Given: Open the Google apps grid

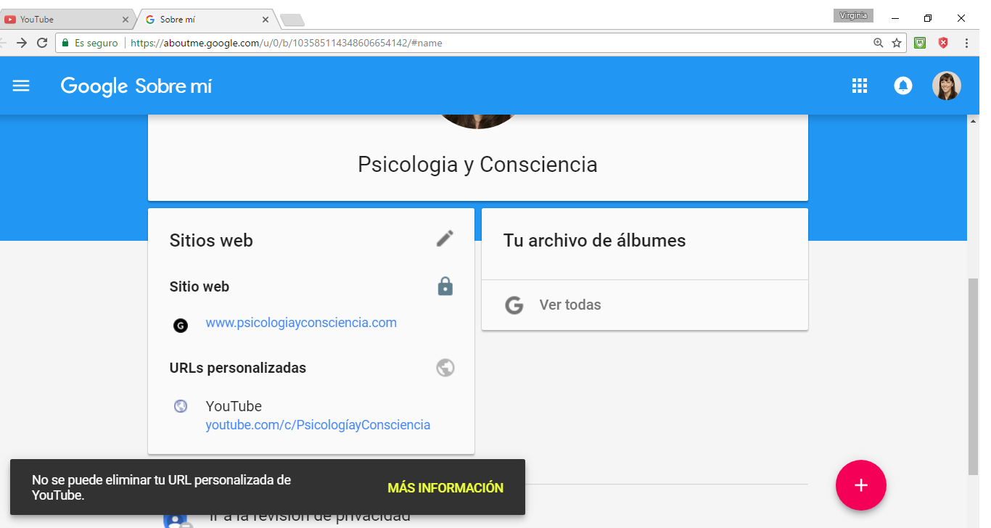Looking at the screenshot, I should click(x=860, y=86).
